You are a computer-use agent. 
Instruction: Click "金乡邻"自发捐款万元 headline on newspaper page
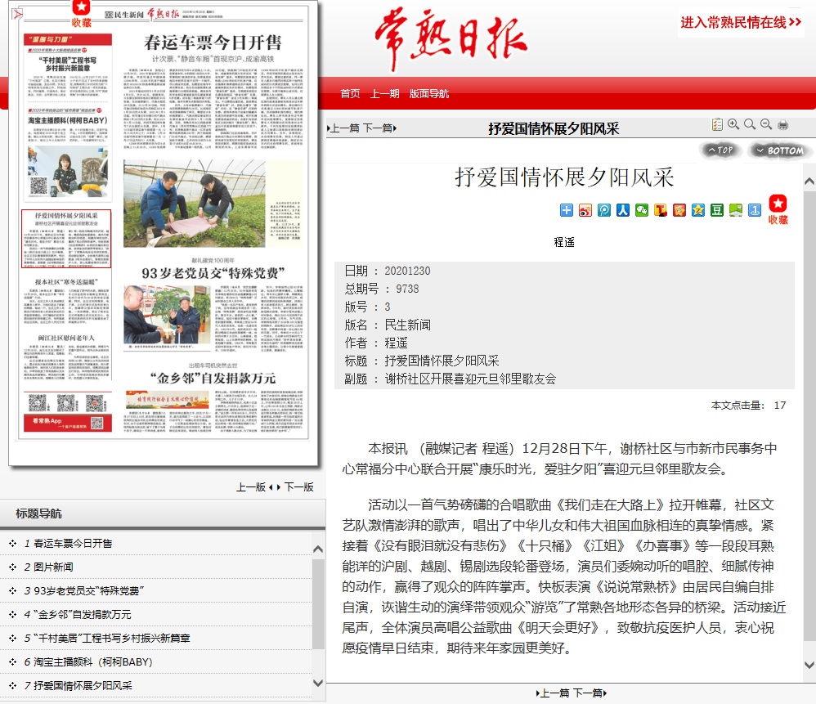point(213,378)
